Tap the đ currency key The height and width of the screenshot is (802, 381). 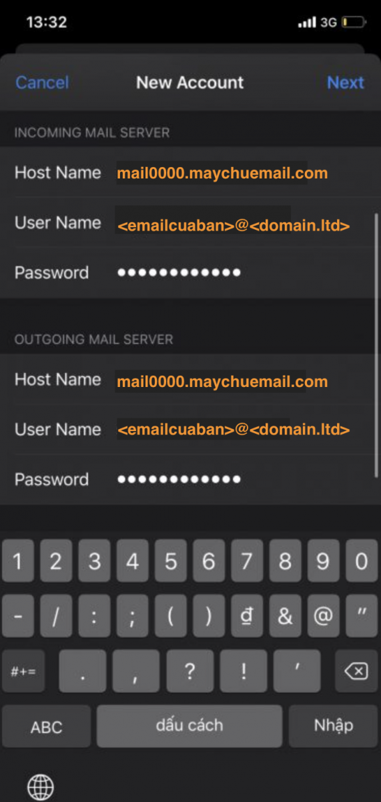pyautogui.click(x=247, y=616)
